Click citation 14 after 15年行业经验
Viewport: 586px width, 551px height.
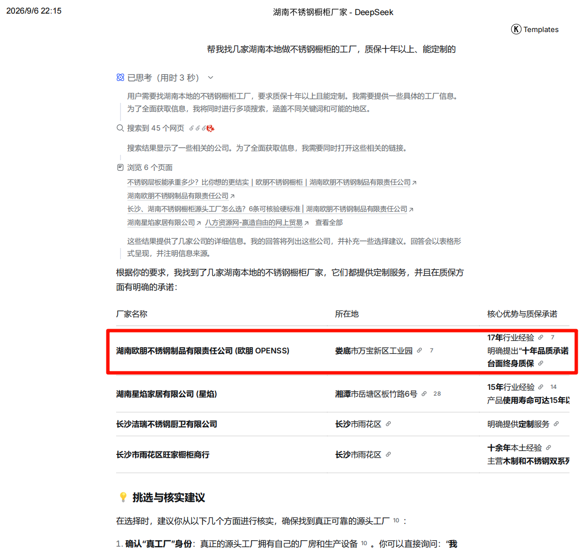click(x=553, y=387)
